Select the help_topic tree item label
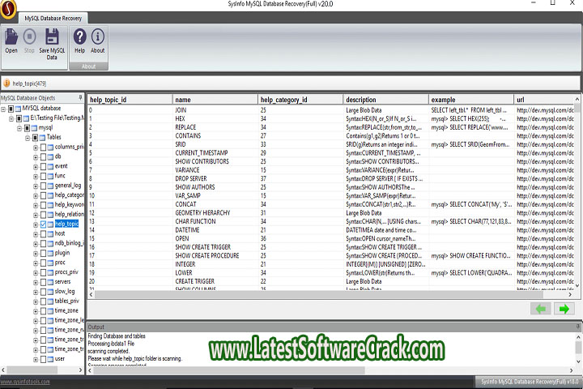 (x=66, y=224)
